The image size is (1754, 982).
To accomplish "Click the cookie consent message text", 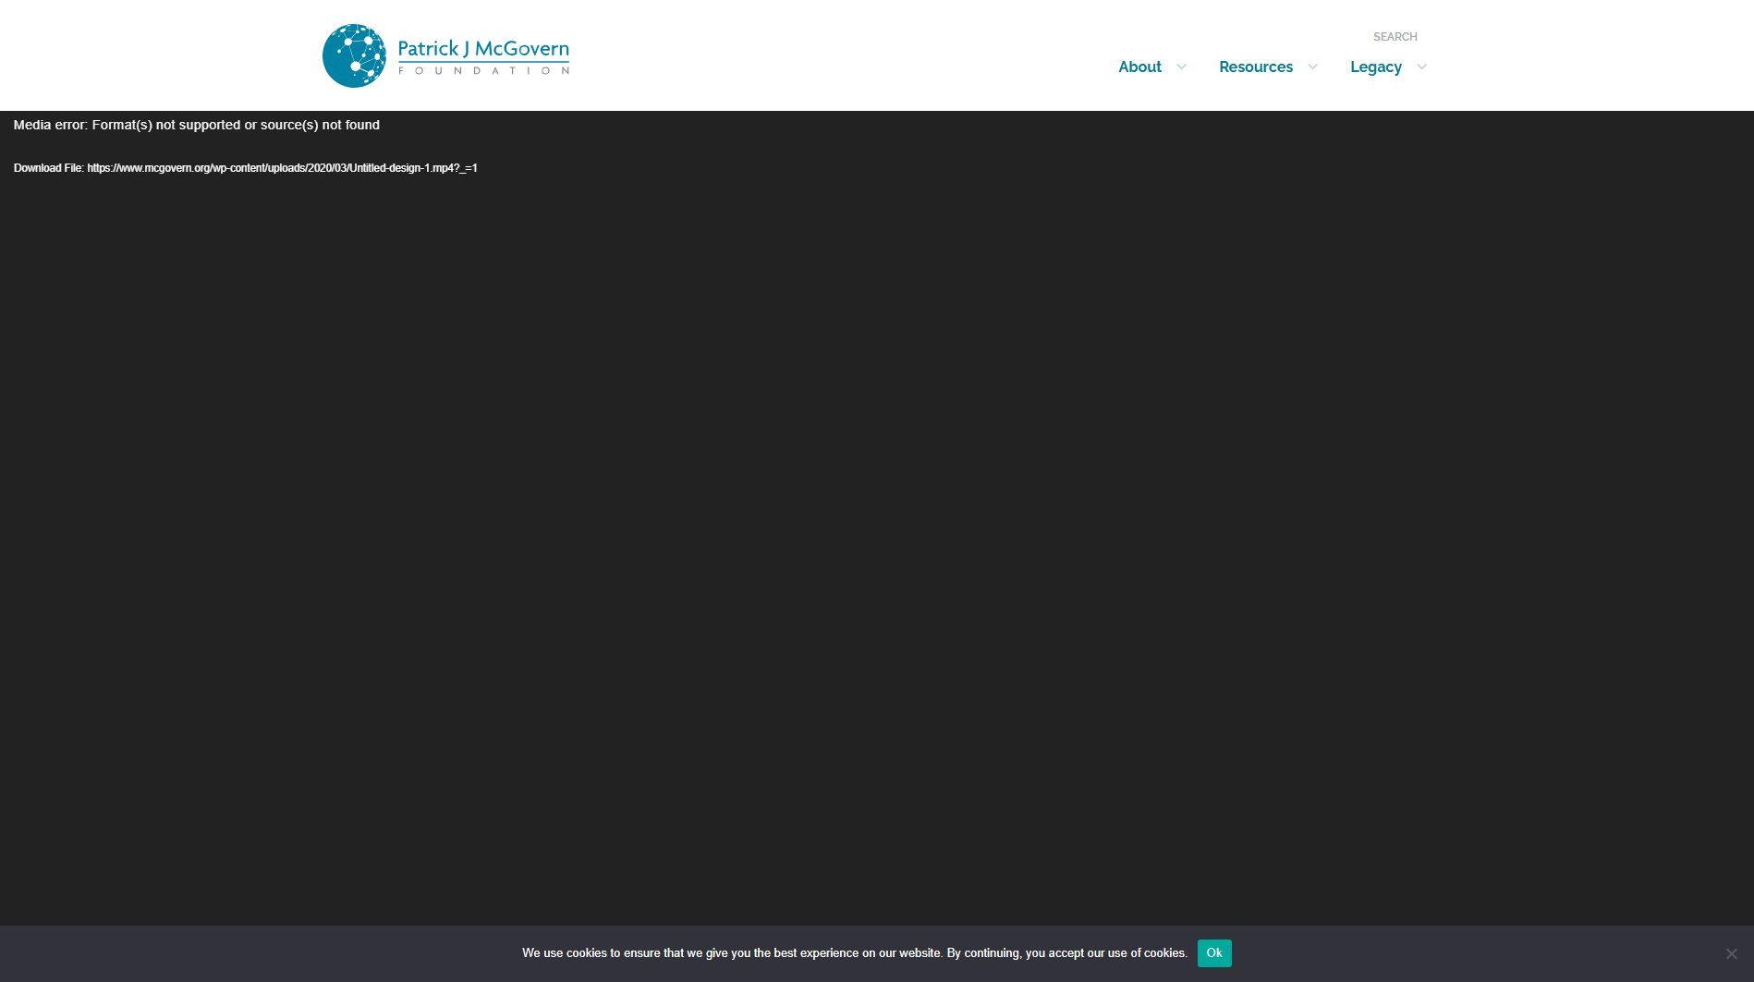I will pyautogui.click(x=854, y=952).
